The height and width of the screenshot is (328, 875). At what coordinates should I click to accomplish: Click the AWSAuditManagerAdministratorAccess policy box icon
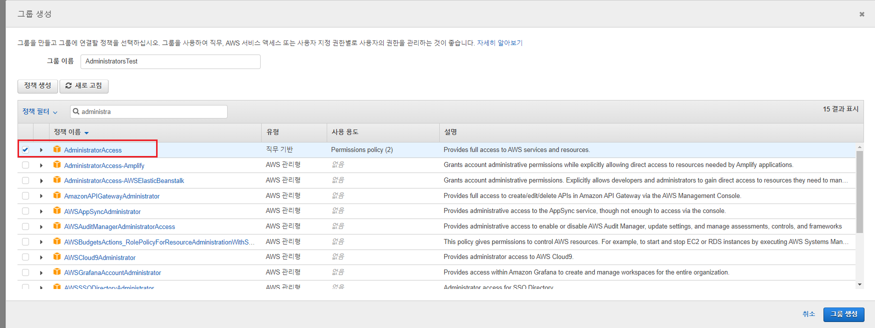pyautogui.click(x=57, y=226)
